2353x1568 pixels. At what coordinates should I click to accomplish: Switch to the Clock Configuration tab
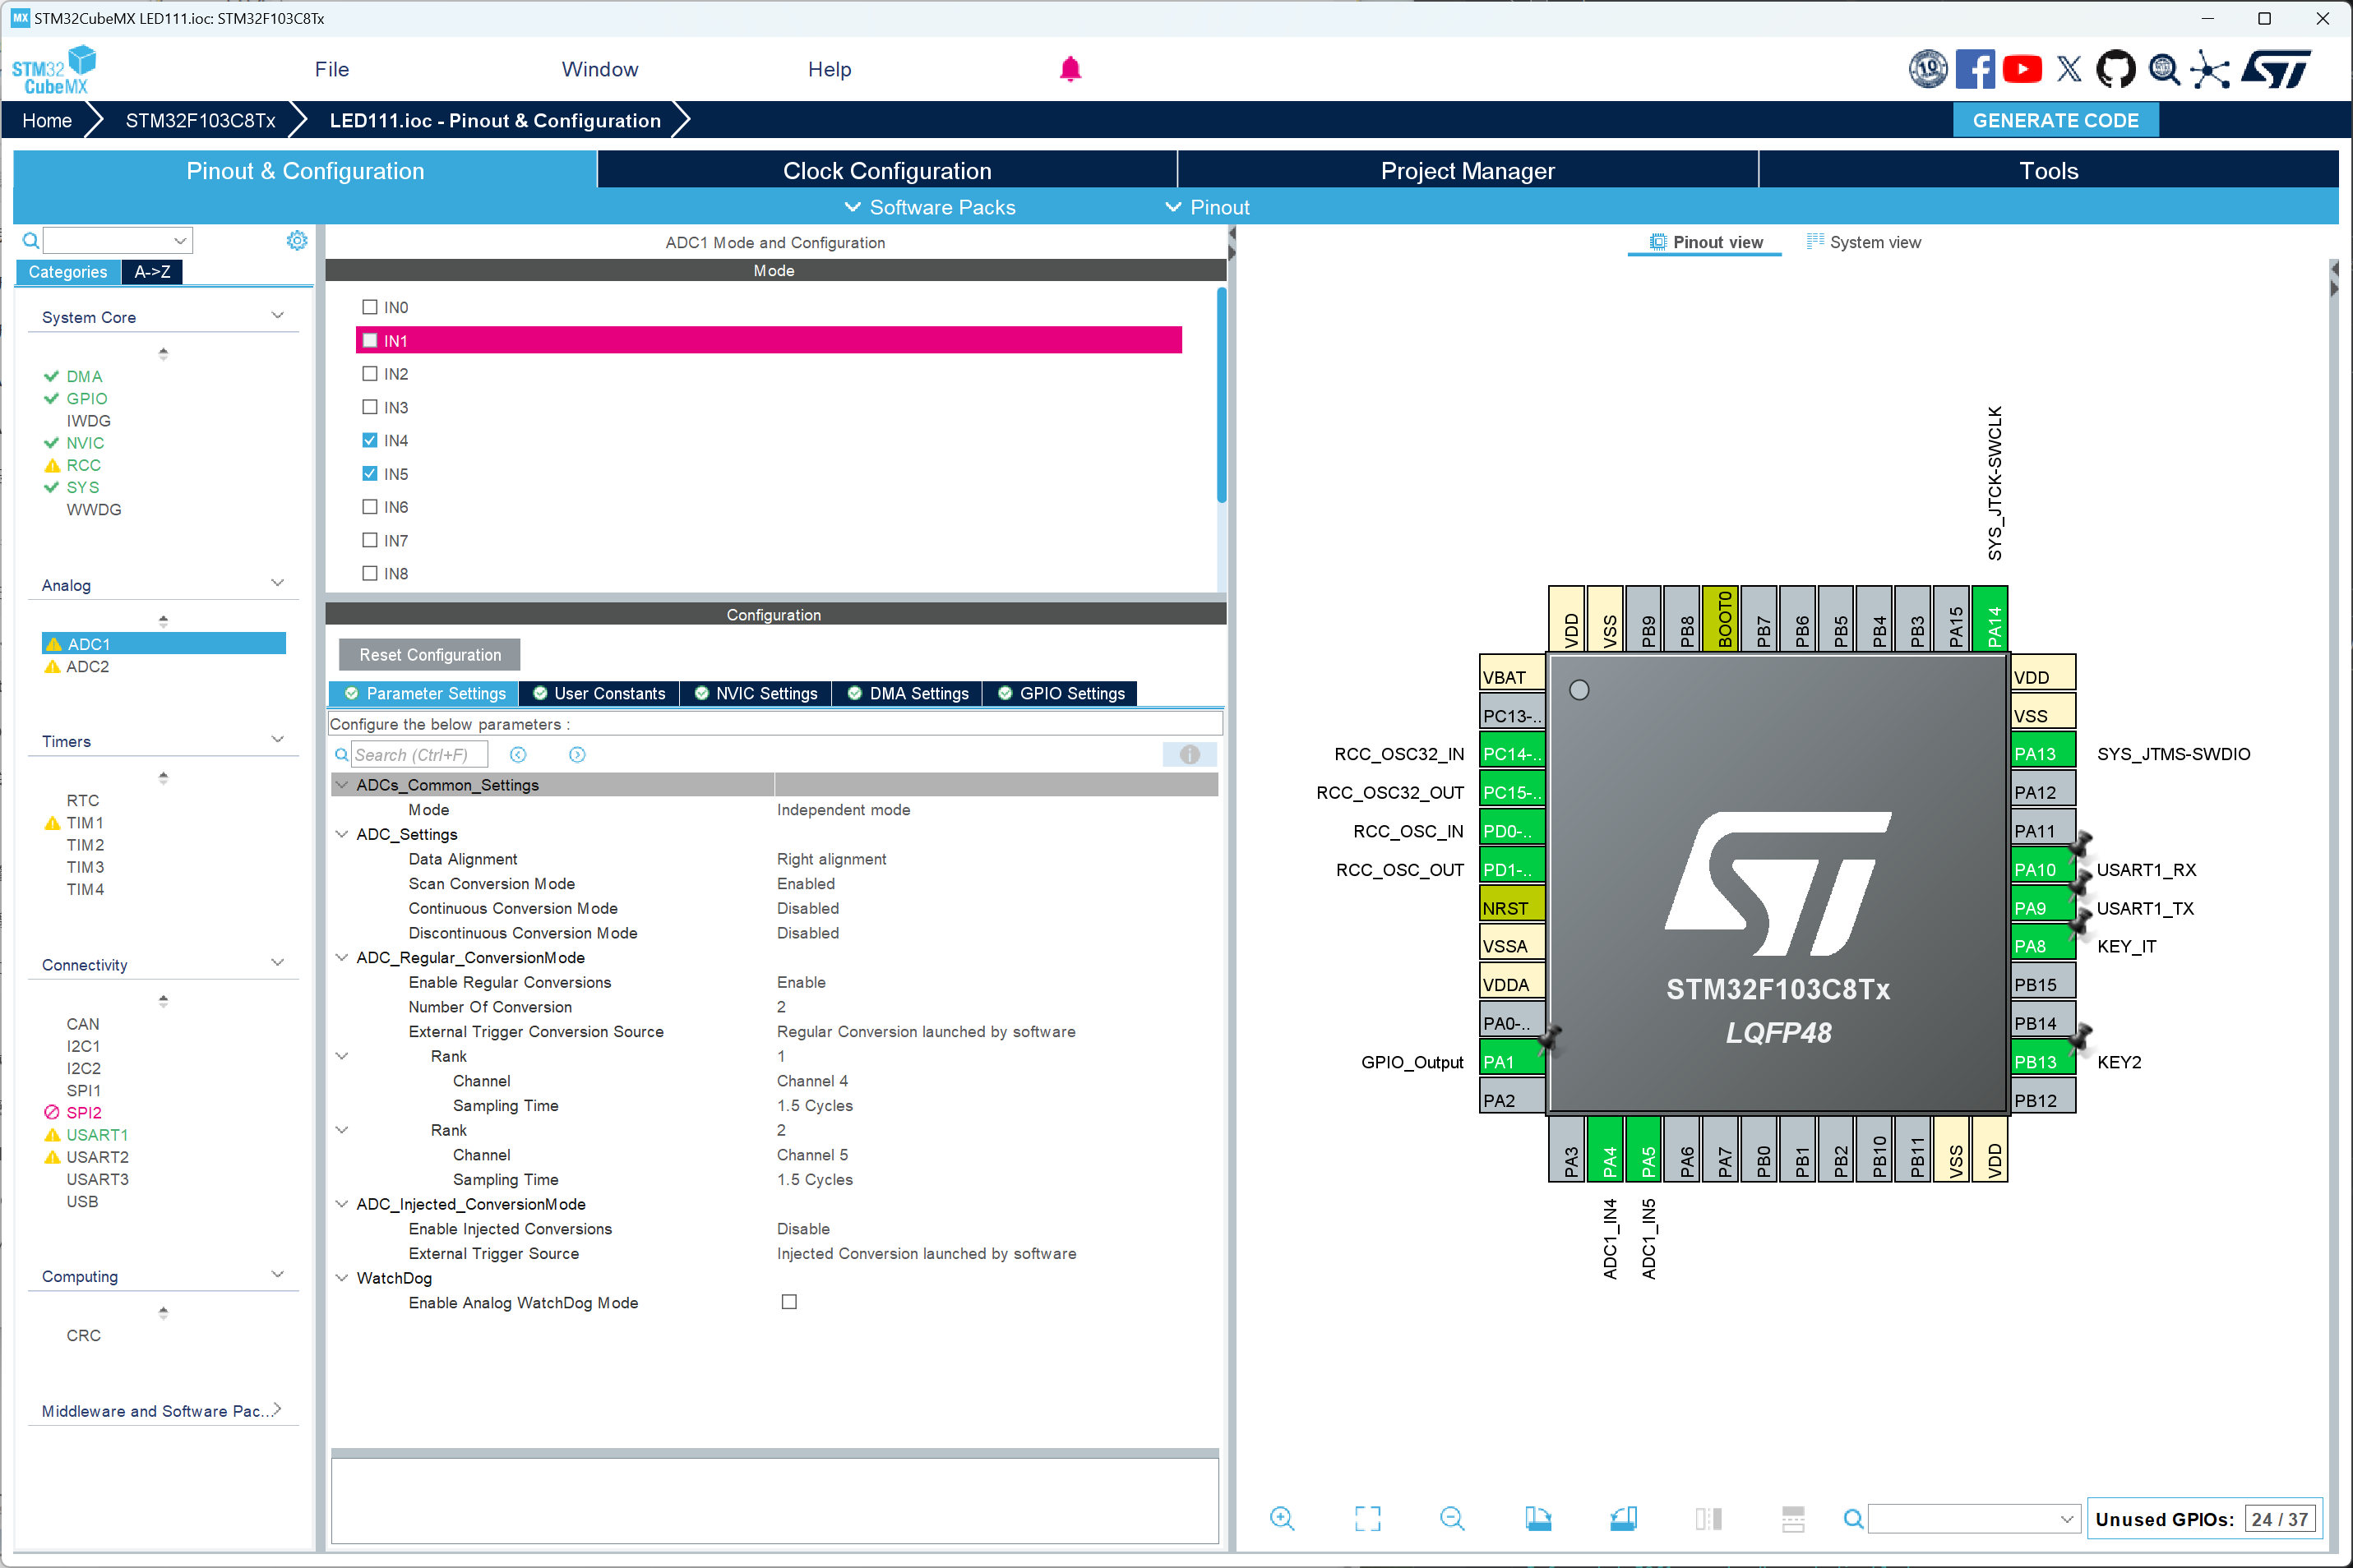887,171
